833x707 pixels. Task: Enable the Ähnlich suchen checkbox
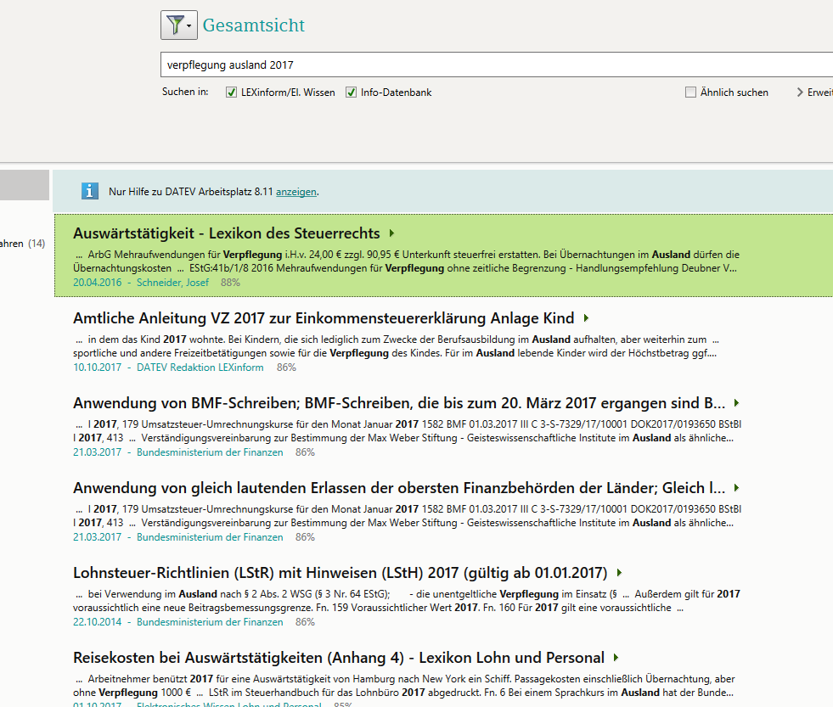(x=691, y=93)
